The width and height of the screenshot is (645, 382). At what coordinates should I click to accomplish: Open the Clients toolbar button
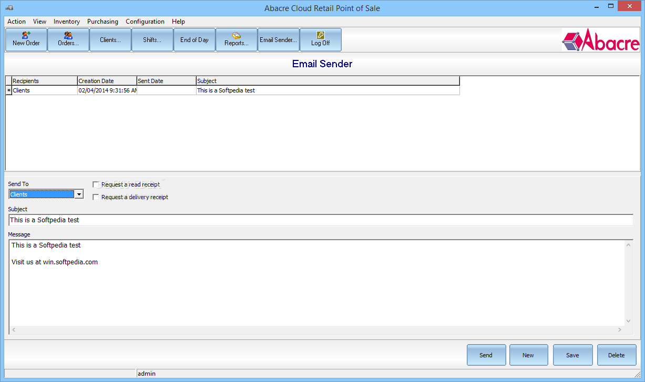coord(110,40)
